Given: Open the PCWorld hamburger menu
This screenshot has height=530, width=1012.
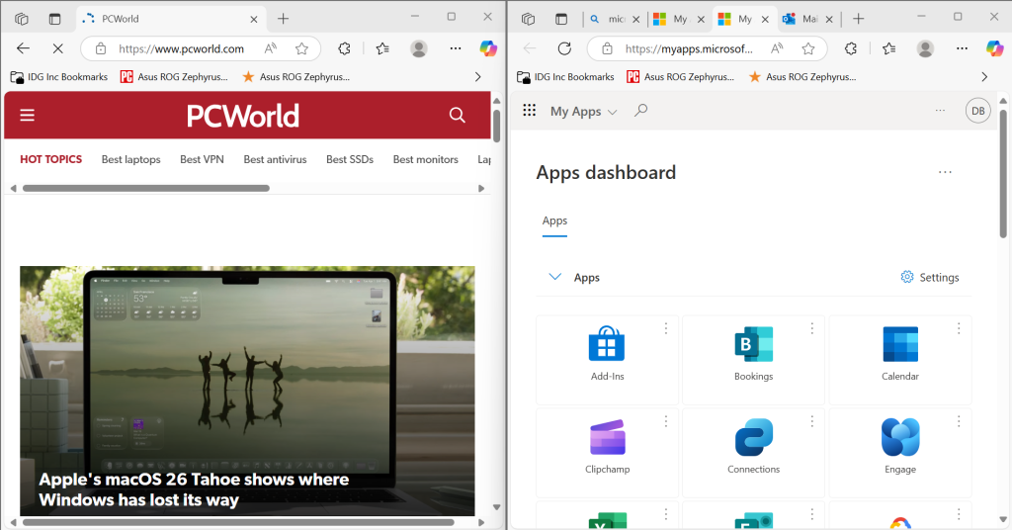Looking at the screenshot, I should (28, 116).
